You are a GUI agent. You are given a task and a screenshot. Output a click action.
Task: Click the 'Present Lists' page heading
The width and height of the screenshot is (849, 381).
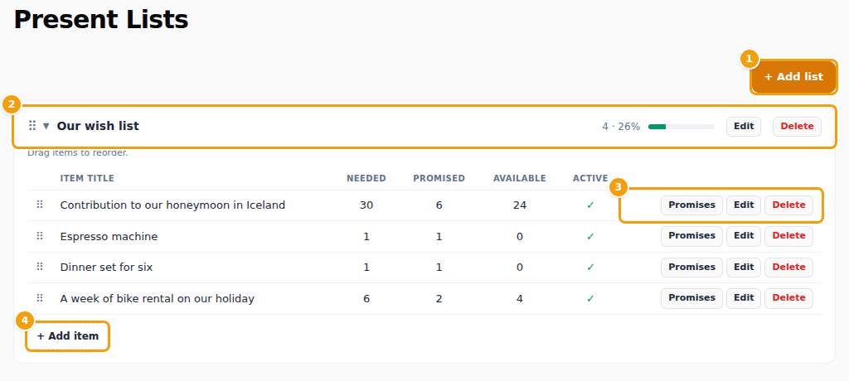point(101,20)
